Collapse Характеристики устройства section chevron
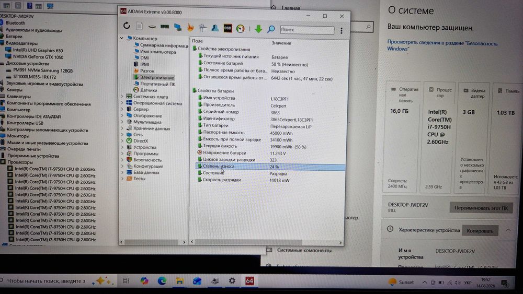This screenshot has height=294, width=523. click(508, 230)
